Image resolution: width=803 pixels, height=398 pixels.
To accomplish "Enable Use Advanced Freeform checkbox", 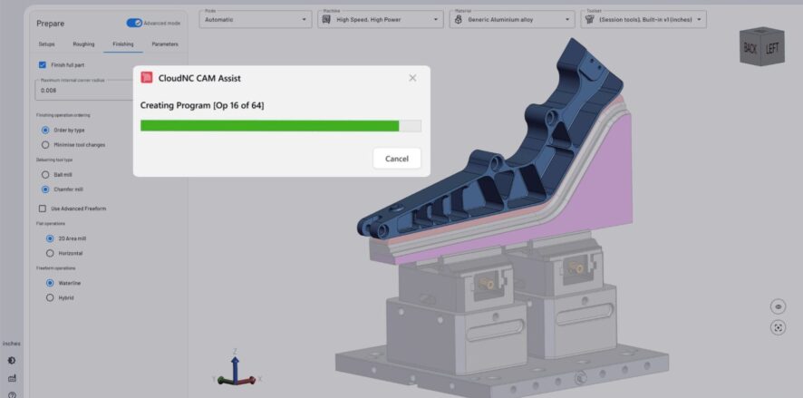I will (43, 209).
